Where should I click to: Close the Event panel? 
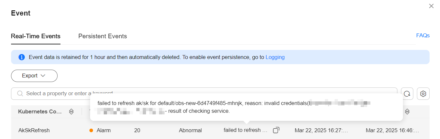click(431, 6)
